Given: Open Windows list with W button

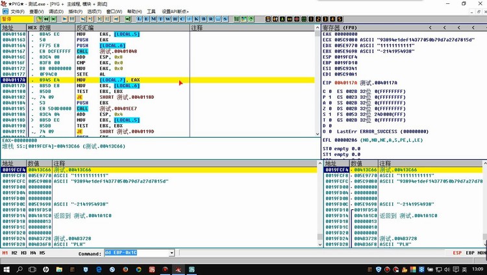Looking at the screenshot, I should point(168,19).
